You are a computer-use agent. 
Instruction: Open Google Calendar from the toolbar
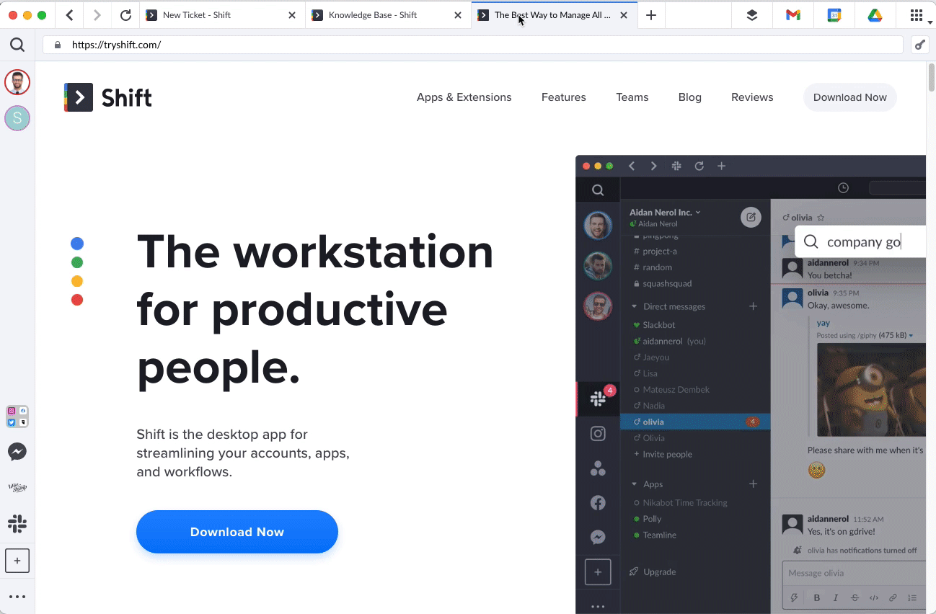pos(834,15)
